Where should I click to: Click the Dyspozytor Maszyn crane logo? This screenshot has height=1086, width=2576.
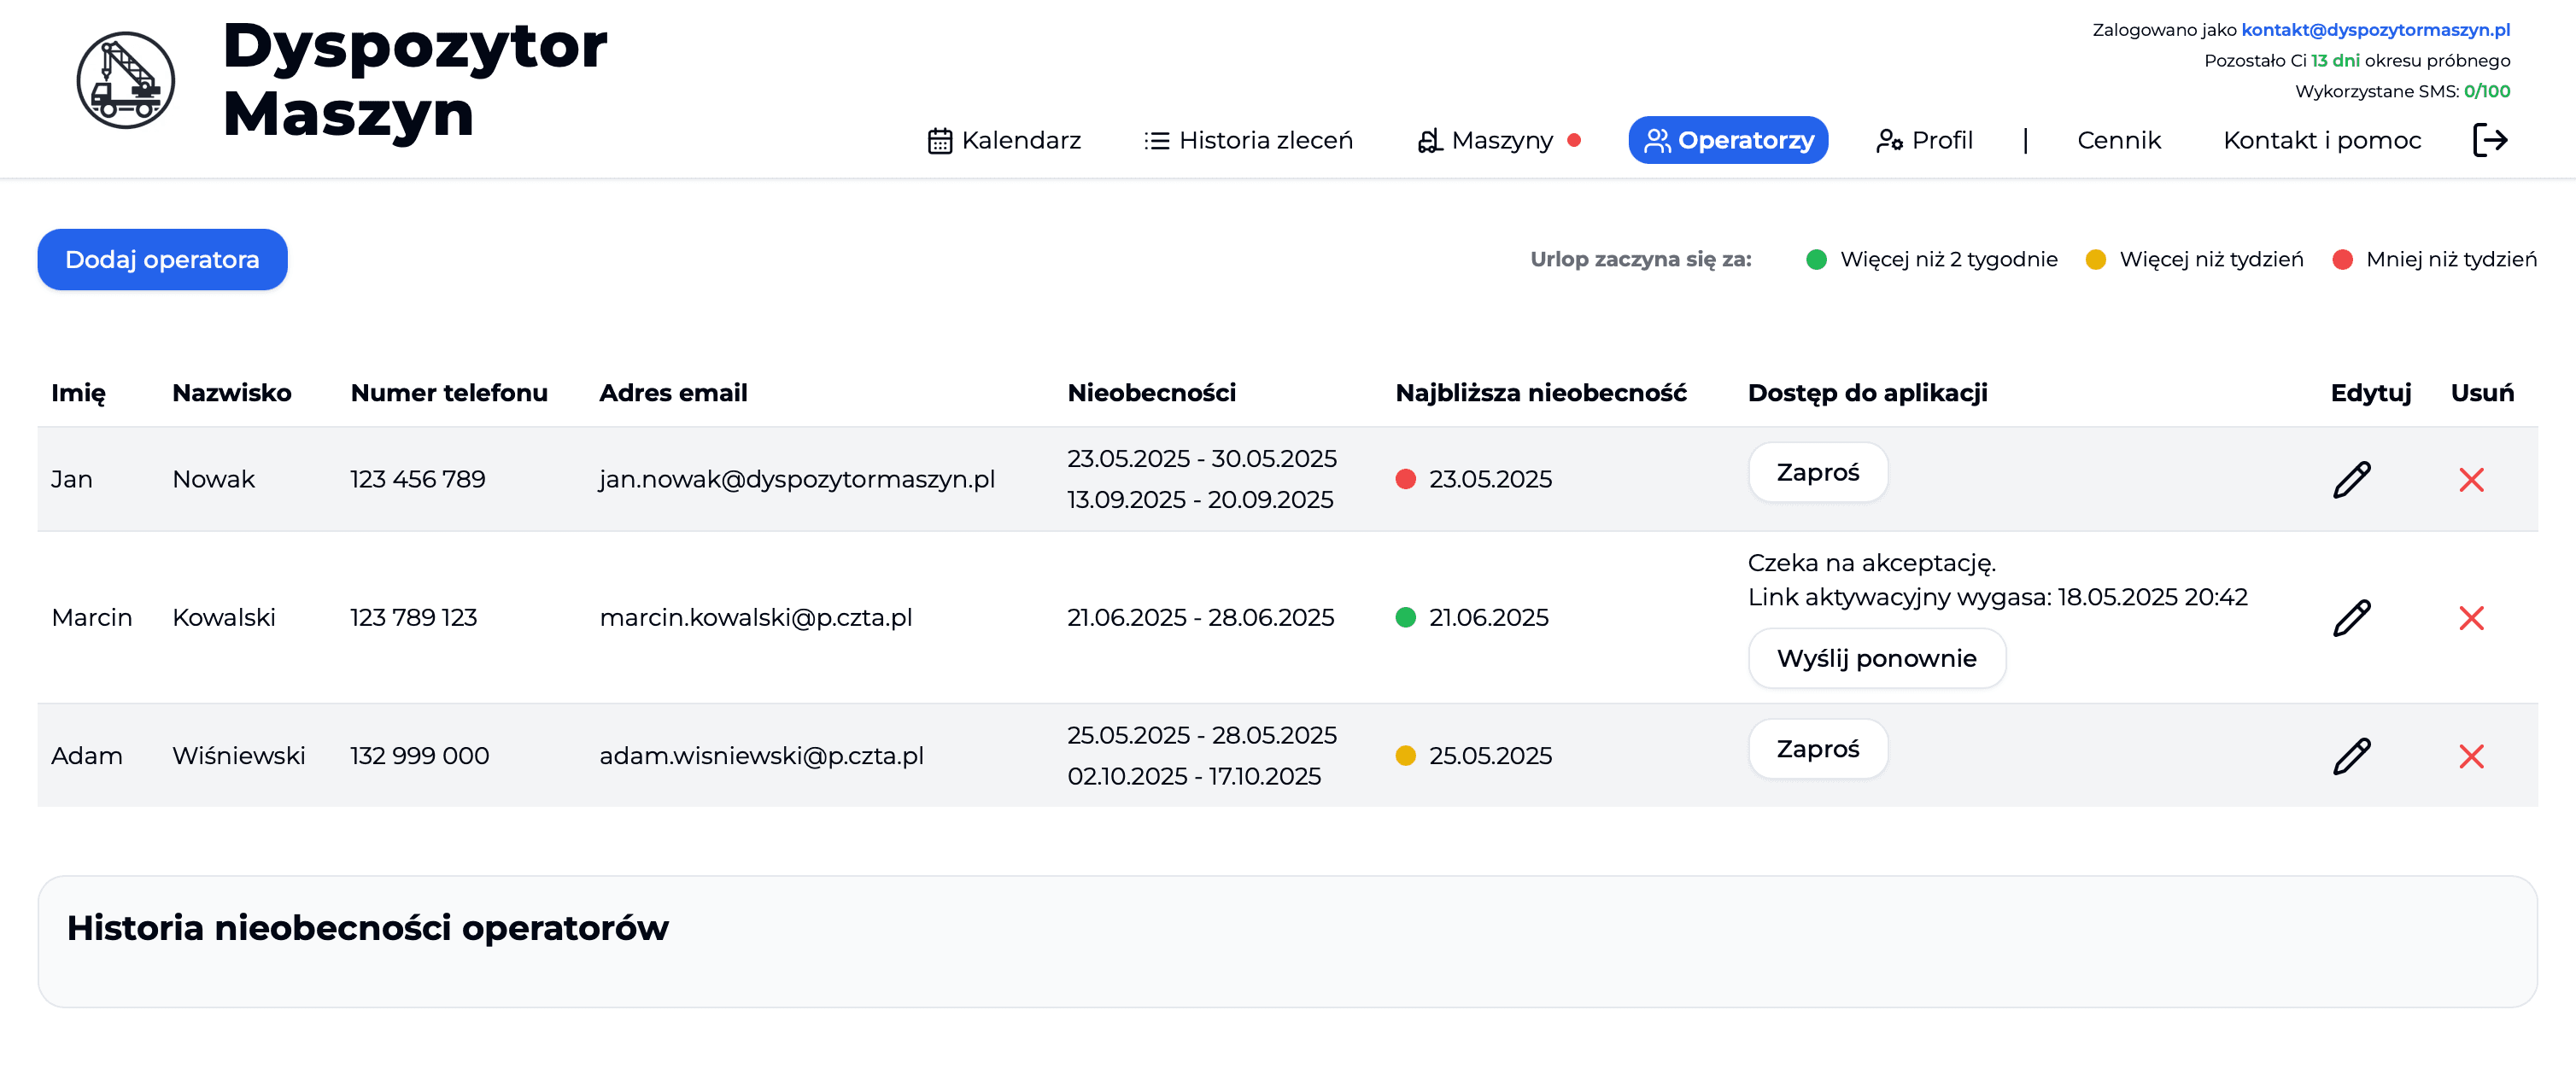pyautogui.click(x=126, y=80)
